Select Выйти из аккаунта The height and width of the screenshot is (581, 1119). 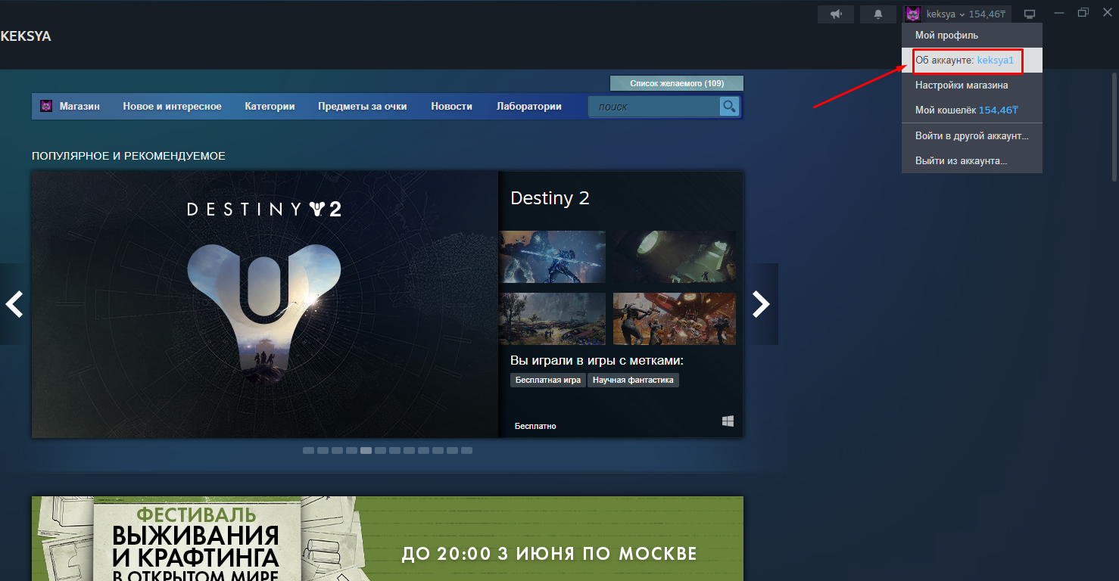pos(972,161)
